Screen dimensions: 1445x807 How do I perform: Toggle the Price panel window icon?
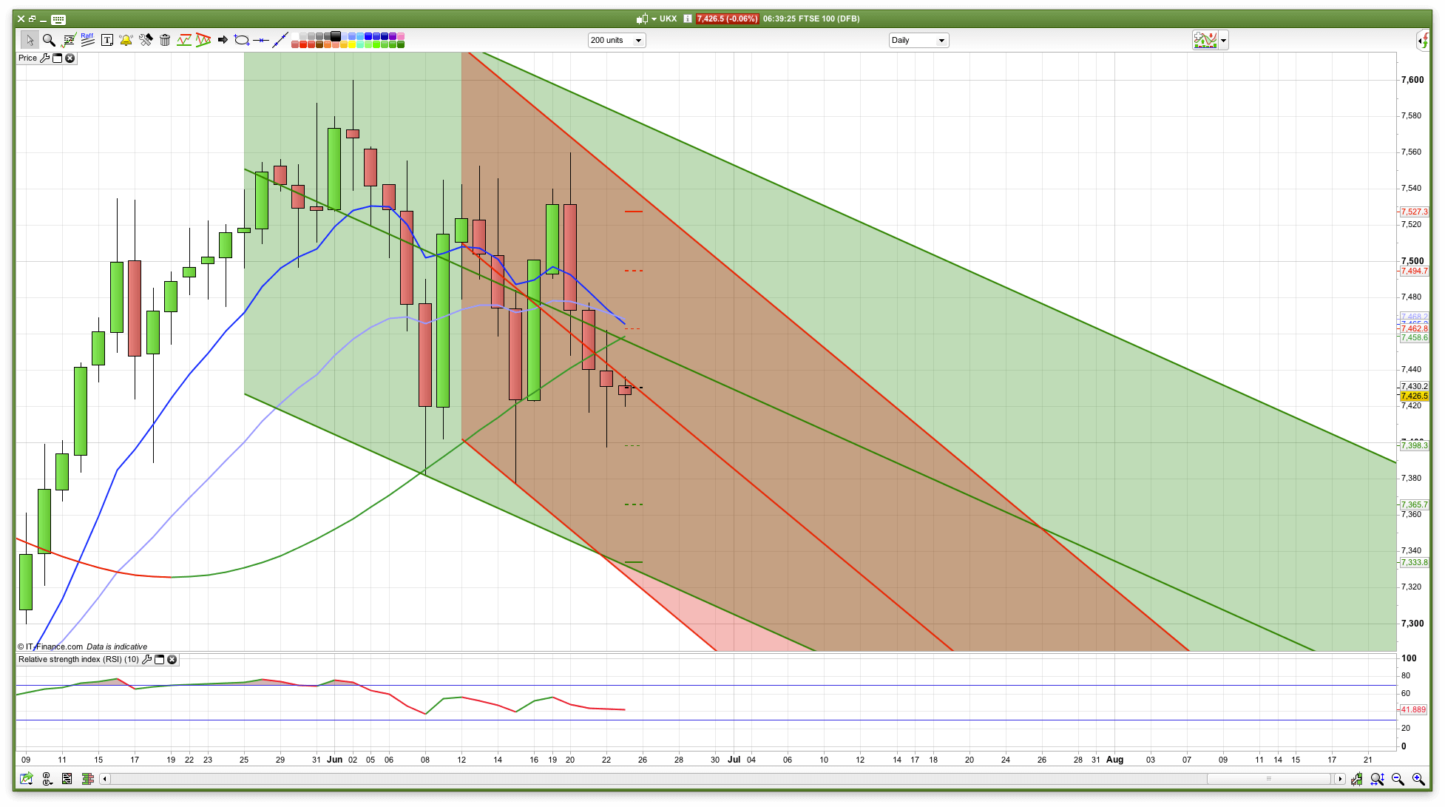coord(57,58)
